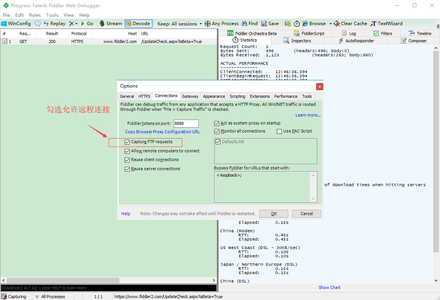Open the Tools menu
440x300 pixels.
[52, 15]
